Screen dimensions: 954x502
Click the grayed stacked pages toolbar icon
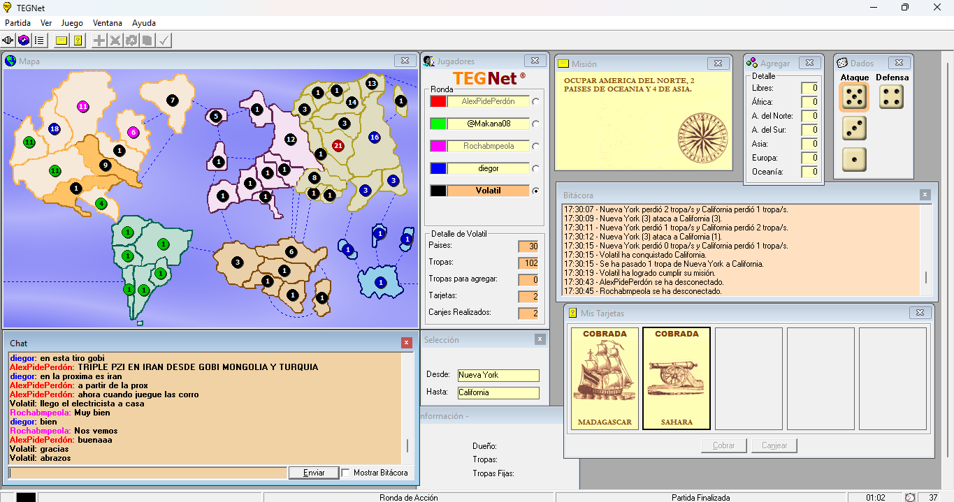pyautogui.click(x=147, y=40)
